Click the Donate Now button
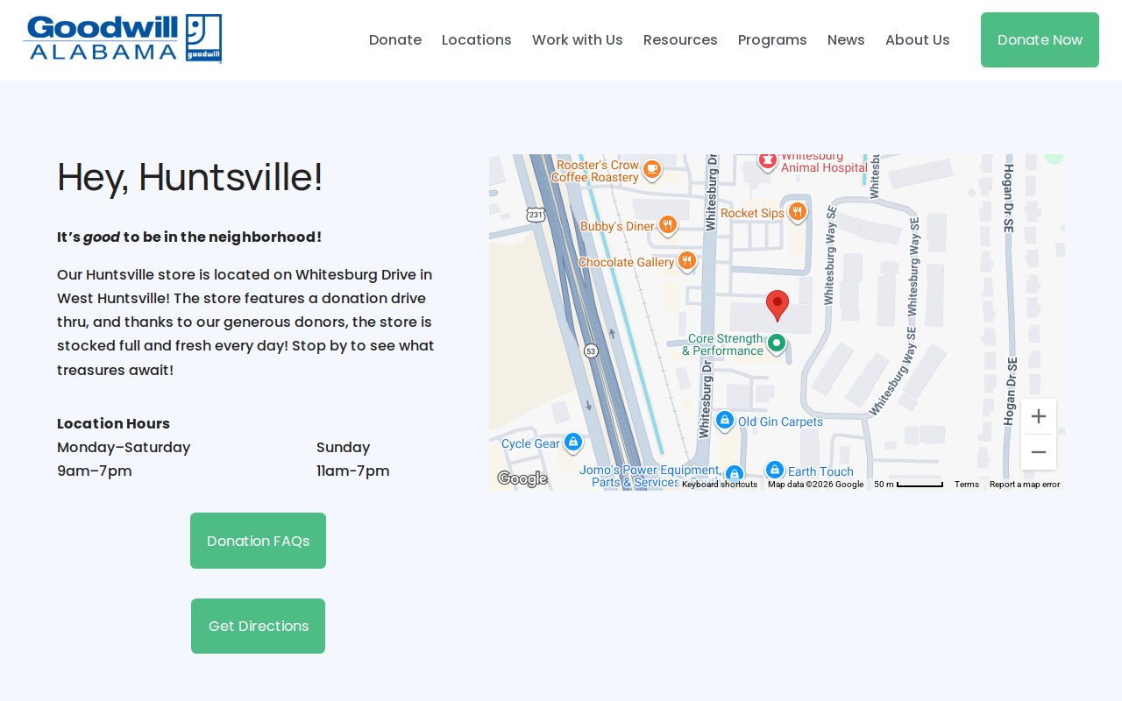This screenshot has width=1122, height=701. (x=1040, y=39)
